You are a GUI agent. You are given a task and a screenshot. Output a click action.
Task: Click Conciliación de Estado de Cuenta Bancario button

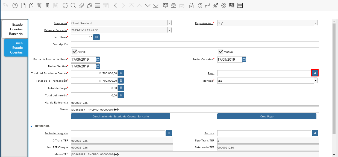[x=120, y=116]
